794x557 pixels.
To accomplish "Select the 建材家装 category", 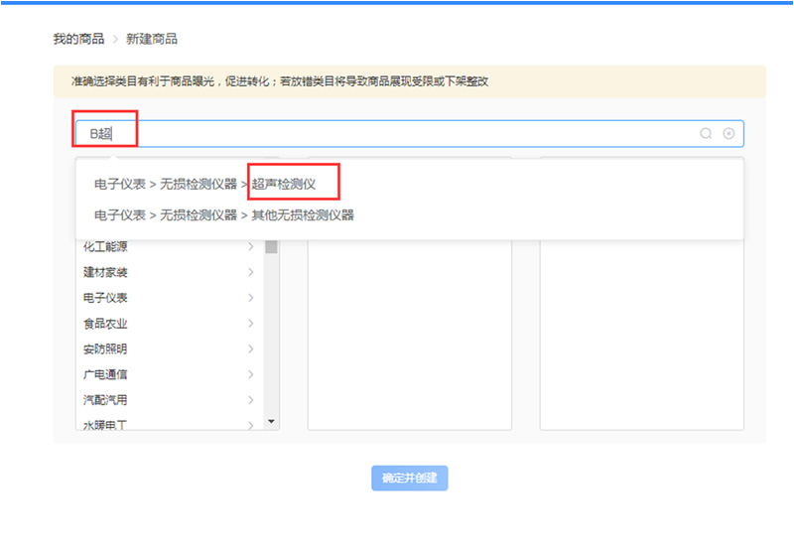I will coord(105,272).
